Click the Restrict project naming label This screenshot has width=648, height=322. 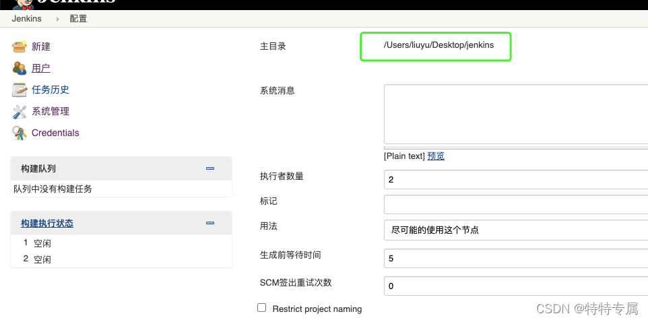pos(317,309)
